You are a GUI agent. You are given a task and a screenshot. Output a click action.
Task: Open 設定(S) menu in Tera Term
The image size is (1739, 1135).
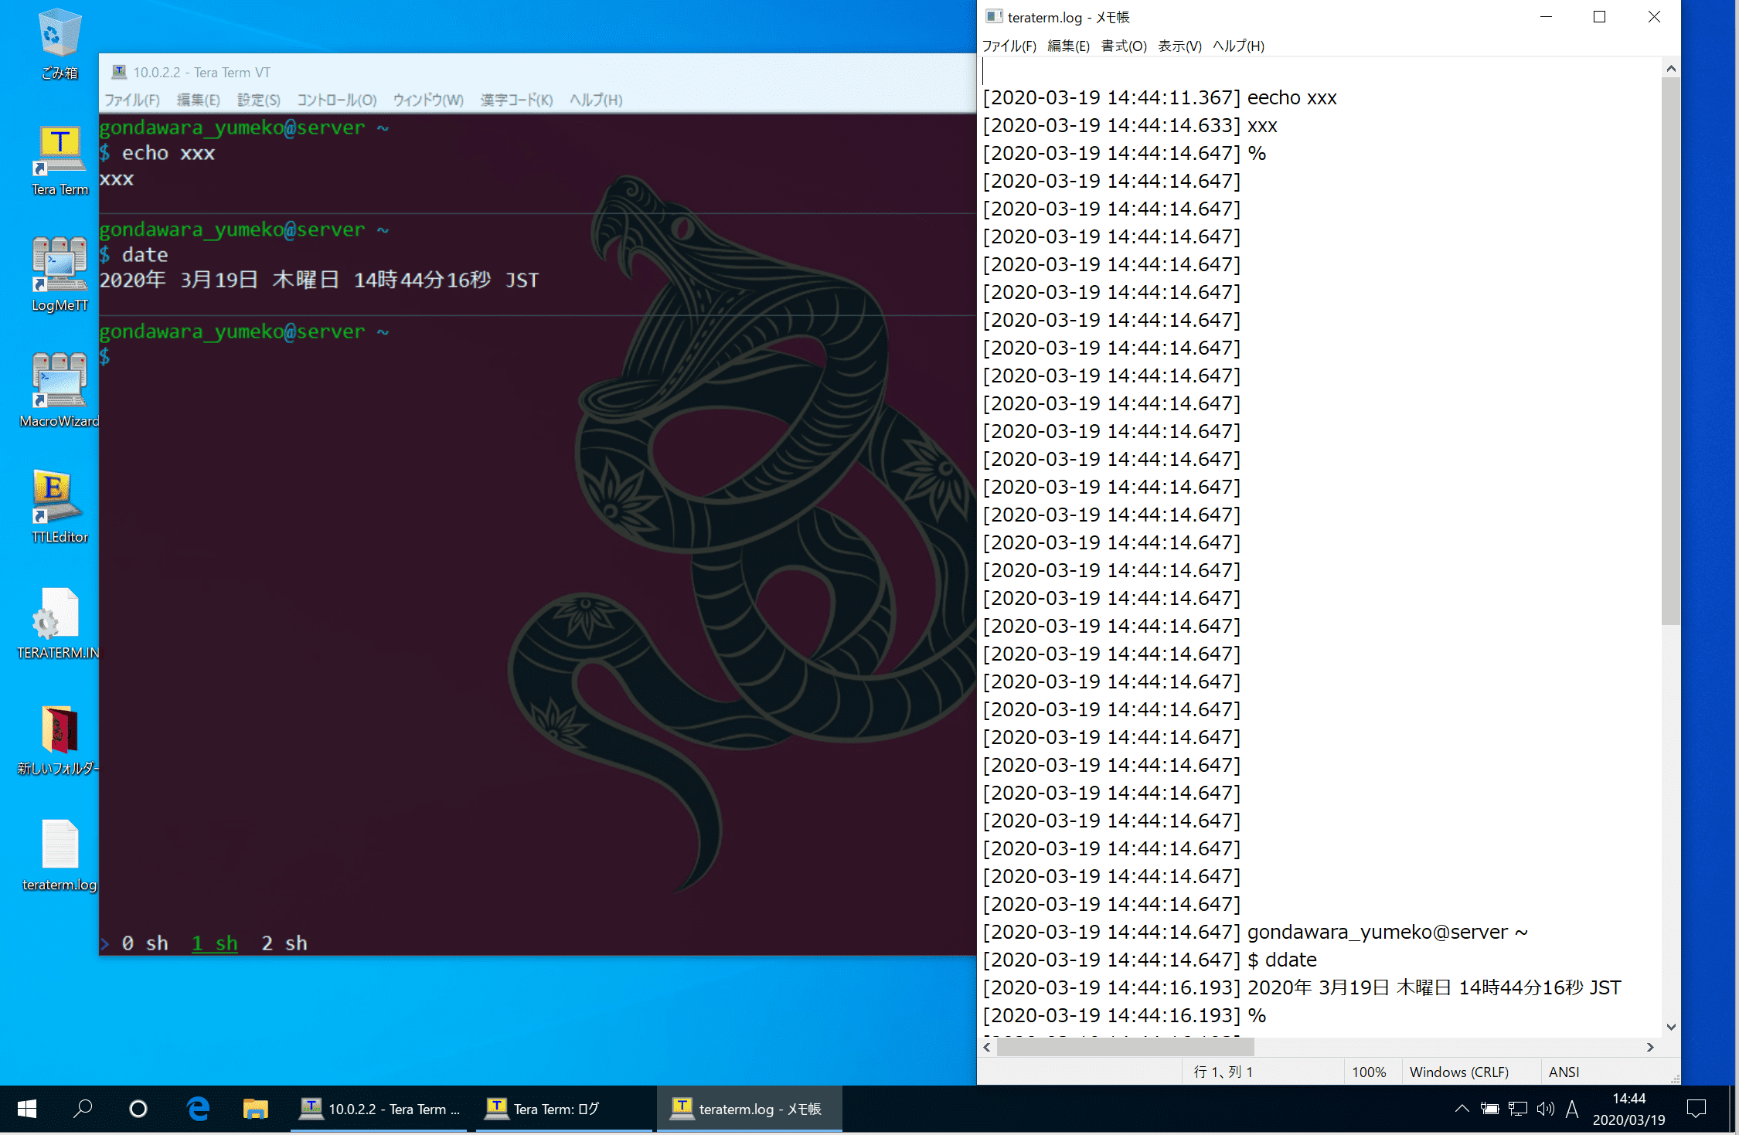coord(259,100)
